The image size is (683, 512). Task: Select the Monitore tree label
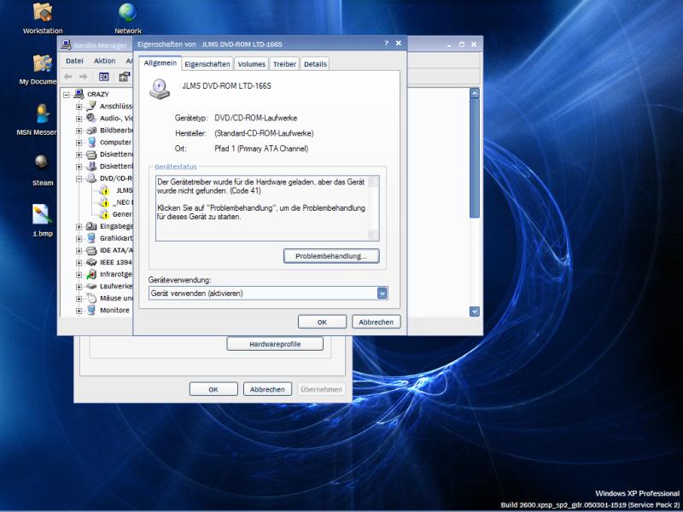click(114, 310)
